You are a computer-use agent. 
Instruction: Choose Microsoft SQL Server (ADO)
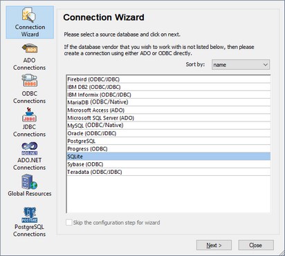168,118
